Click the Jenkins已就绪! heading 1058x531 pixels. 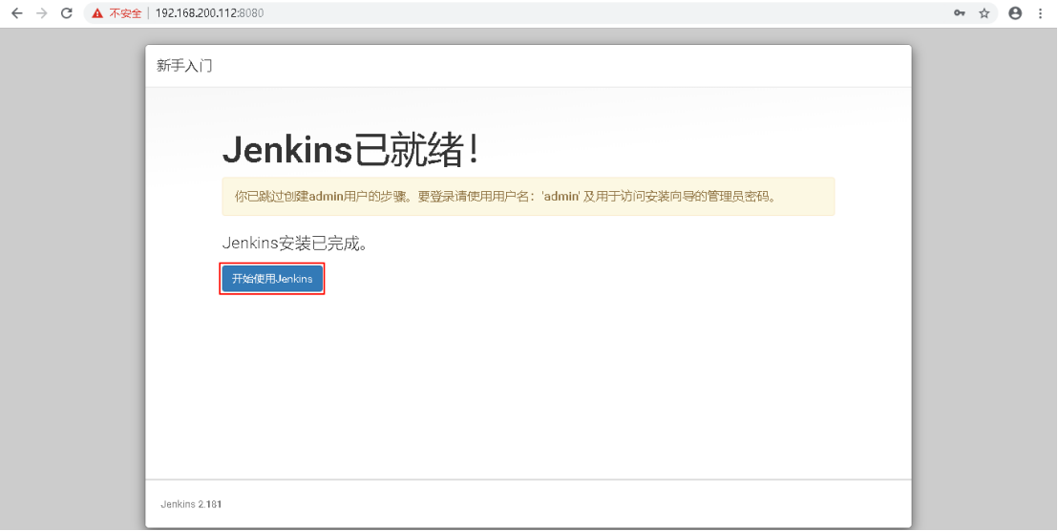coord(351,149)
